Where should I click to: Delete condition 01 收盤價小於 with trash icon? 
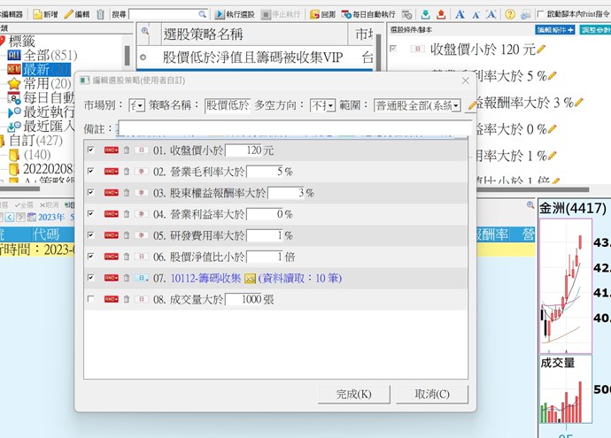(127, 150)
